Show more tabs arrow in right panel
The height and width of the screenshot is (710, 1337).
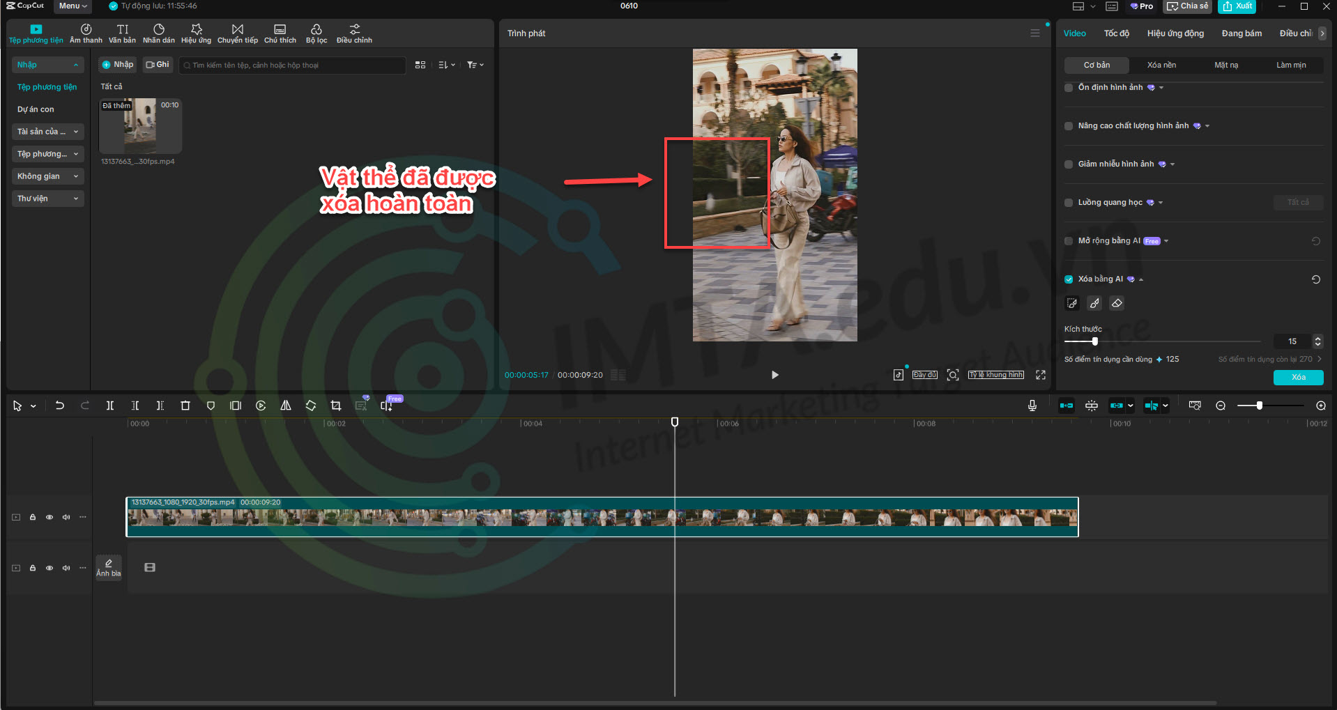point(1322,33)
